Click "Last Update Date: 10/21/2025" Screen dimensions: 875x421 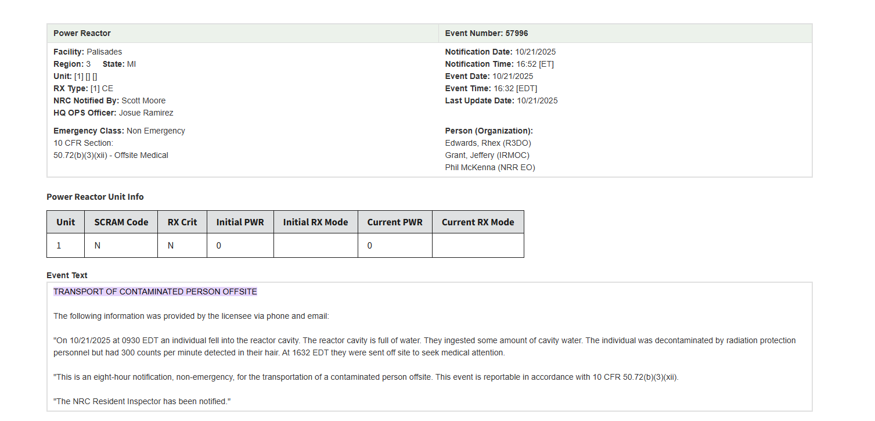(x=502, y=100)
